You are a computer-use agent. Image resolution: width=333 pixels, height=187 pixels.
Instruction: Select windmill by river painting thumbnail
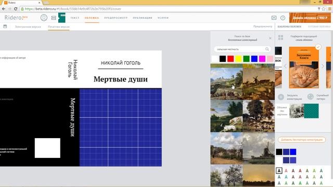[x=259, y=149]
